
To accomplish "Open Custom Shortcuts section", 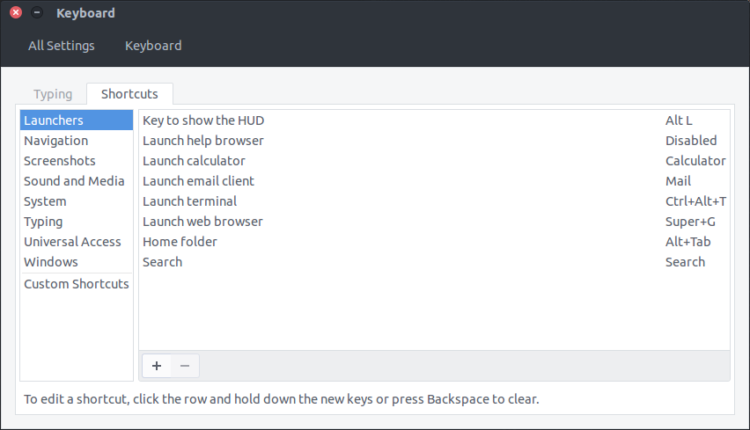I will coord(77,284).
